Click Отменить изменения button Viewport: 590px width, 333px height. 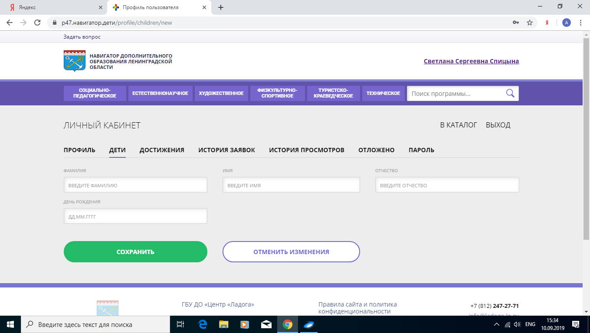coord(291,252)
